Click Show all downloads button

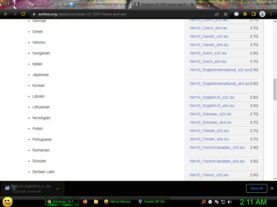tap(256, 188)
